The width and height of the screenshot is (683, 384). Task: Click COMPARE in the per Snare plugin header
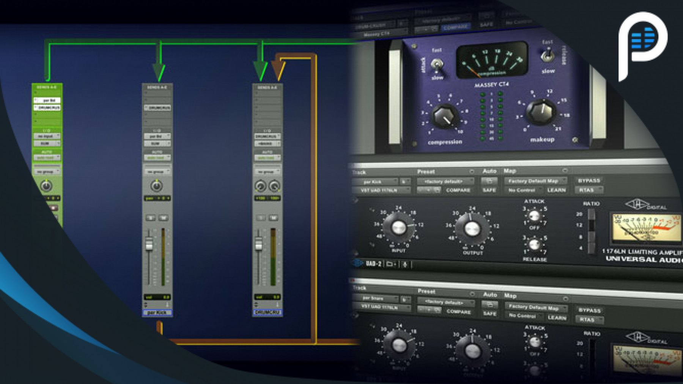(x=459, y=312)
